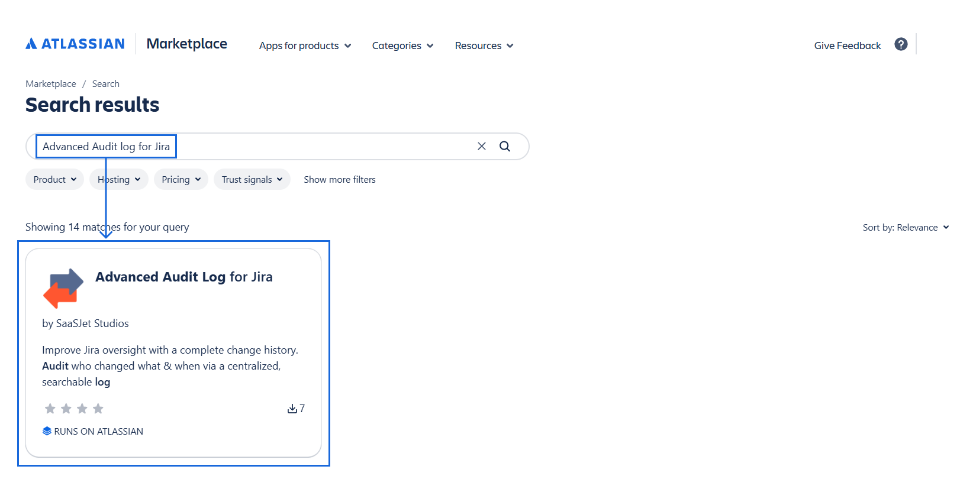Clear the search field with X icon
Viewport: 960px width, 492px height.
click(x=482, y=146)
